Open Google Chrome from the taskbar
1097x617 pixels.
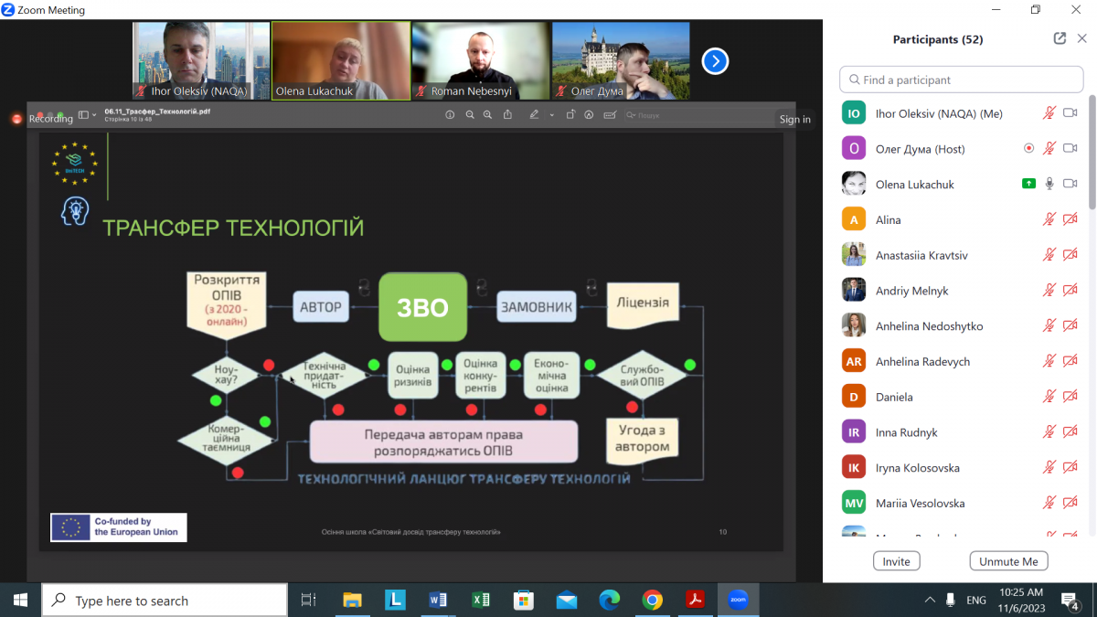[652, 601]
